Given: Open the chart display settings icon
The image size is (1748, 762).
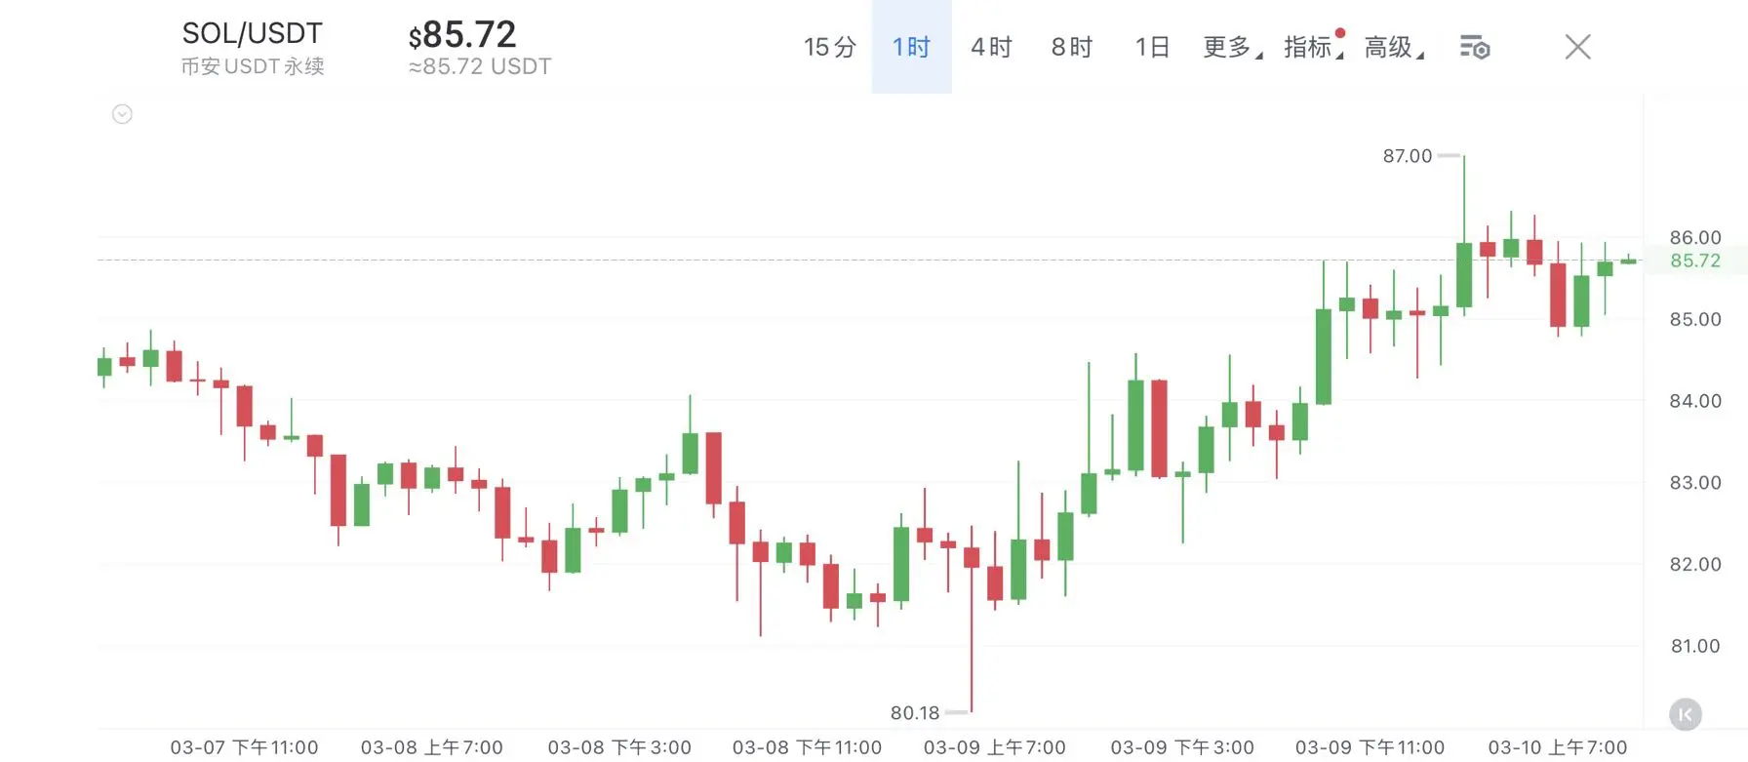Looking at the screenshot, I should pyautogui.click(x=1474, y=47).
